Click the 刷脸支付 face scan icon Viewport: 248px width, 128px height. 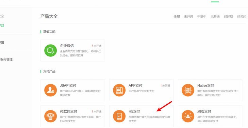(188, 116)
